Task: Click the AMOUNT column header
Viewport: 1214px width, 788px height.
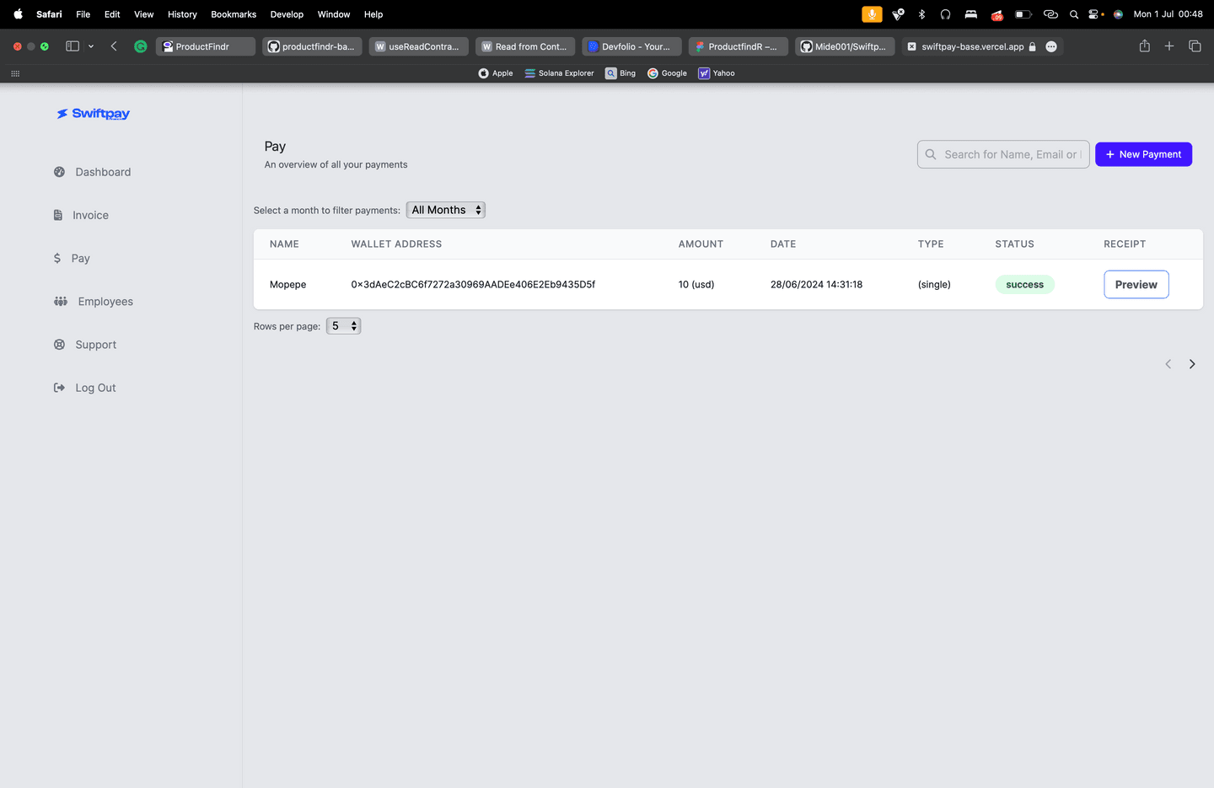Action: (701, 244)
